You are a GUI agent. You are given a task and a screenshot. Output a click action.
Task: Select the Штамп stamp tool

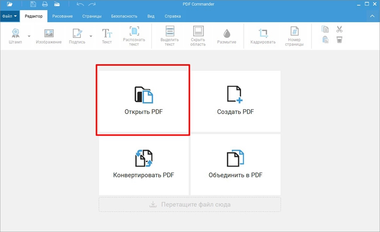[16, 36]
